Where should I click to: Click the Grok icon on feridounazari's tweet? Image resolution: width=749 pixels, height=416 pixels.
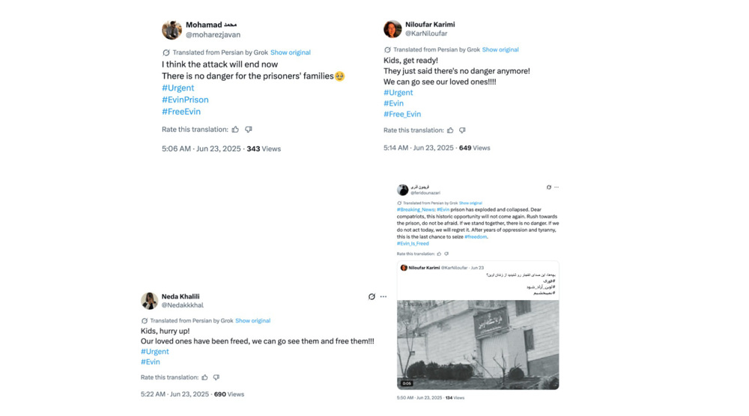549,187
